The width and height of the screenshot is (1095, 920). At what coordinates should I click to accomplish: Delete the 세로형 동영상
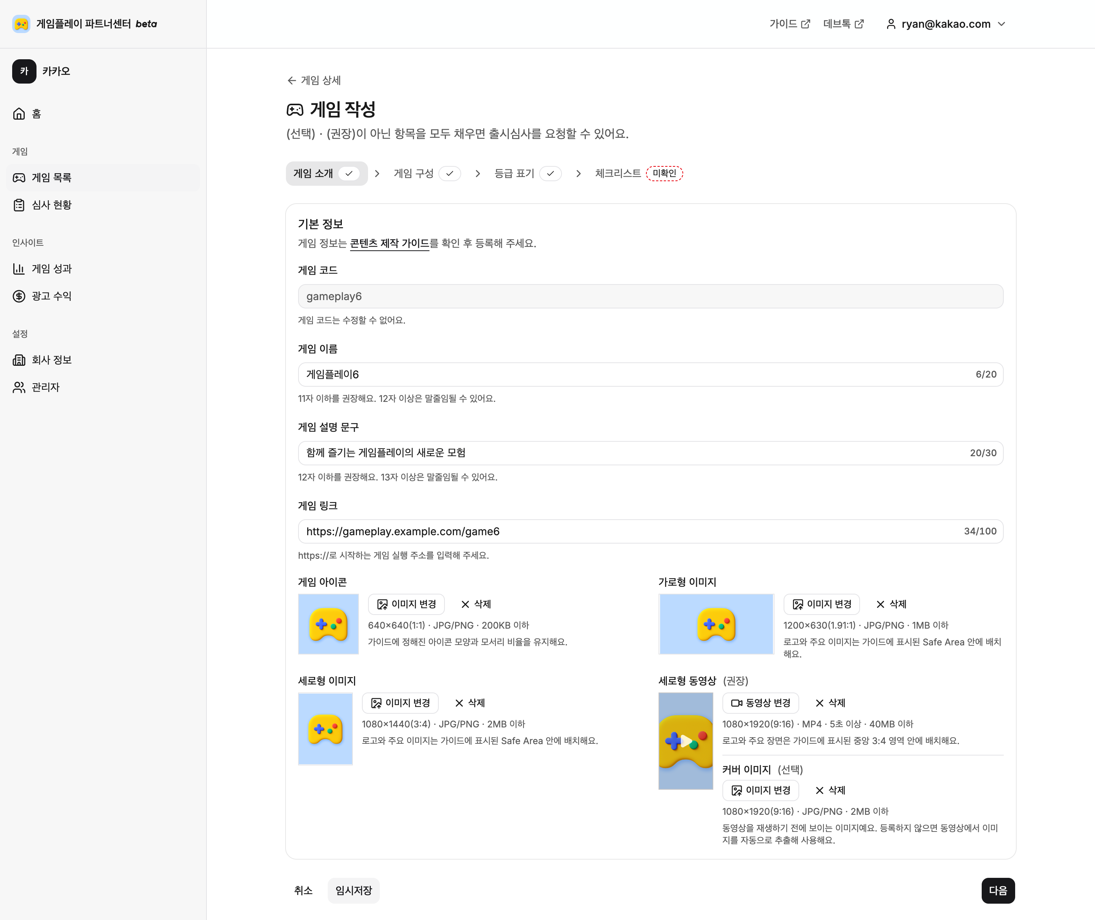[x=830, y=703]
